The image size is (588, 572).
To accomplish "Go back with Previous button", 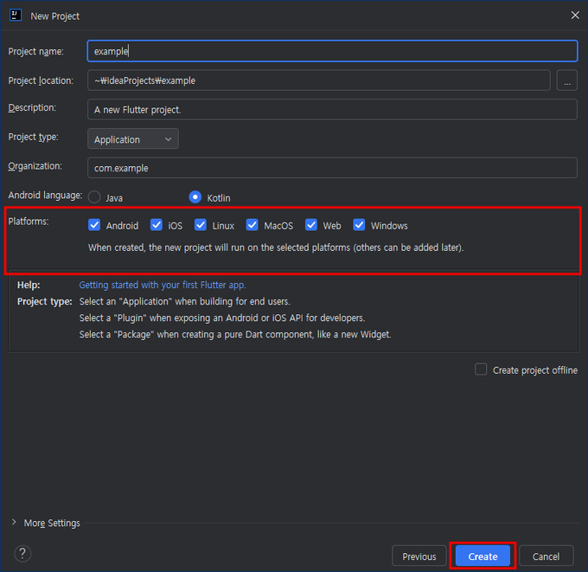I will coord(419,556).
